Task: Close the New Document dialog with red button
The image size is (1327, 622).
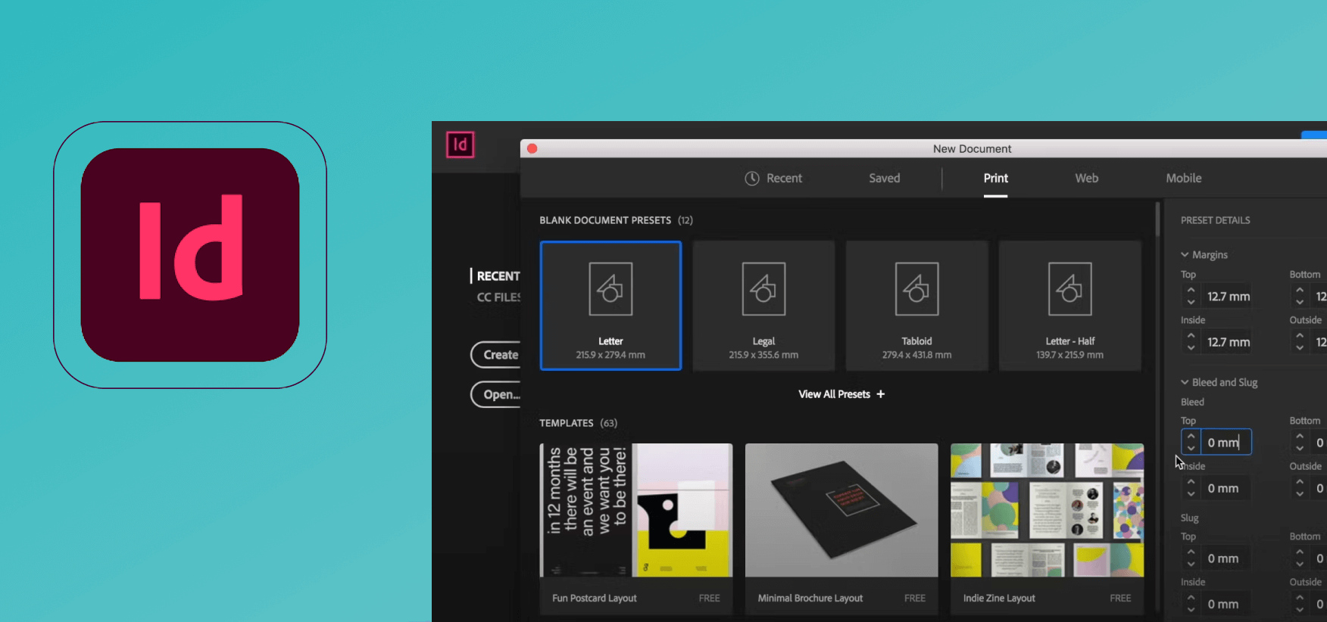Action: 532,148
